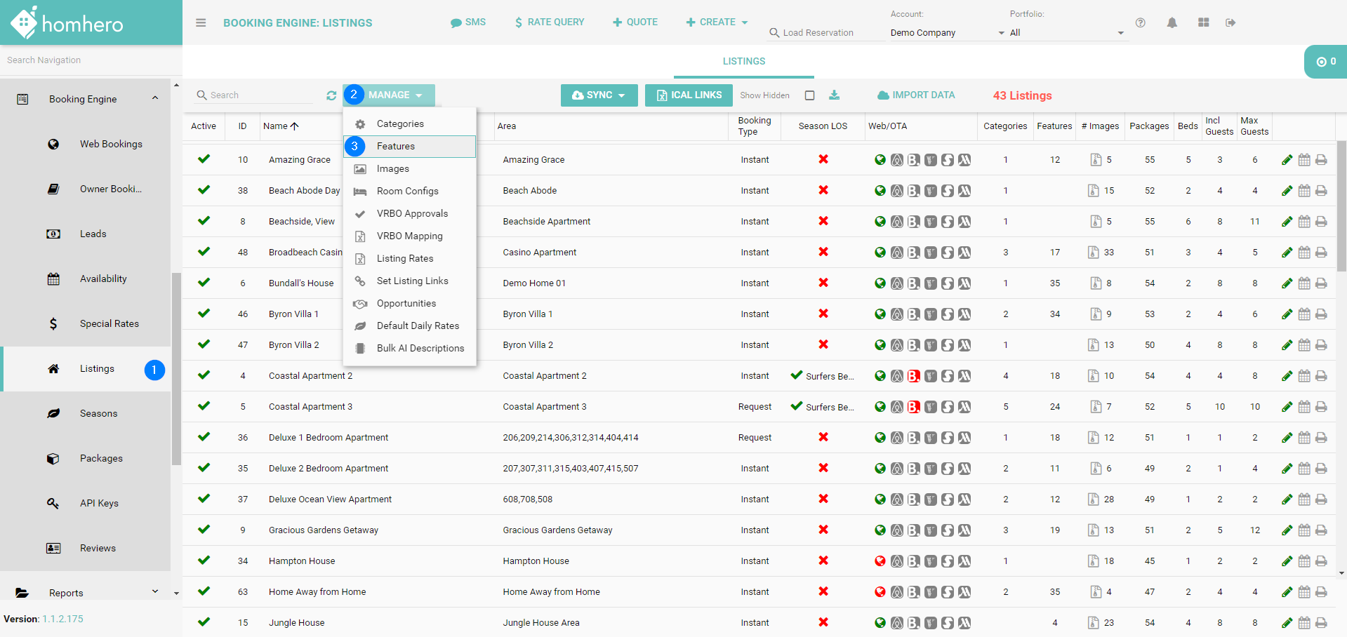The image size is (1347, 637).
Task: Open the notifications bell
Action: pyautogui.click(x=1172, y=22)
